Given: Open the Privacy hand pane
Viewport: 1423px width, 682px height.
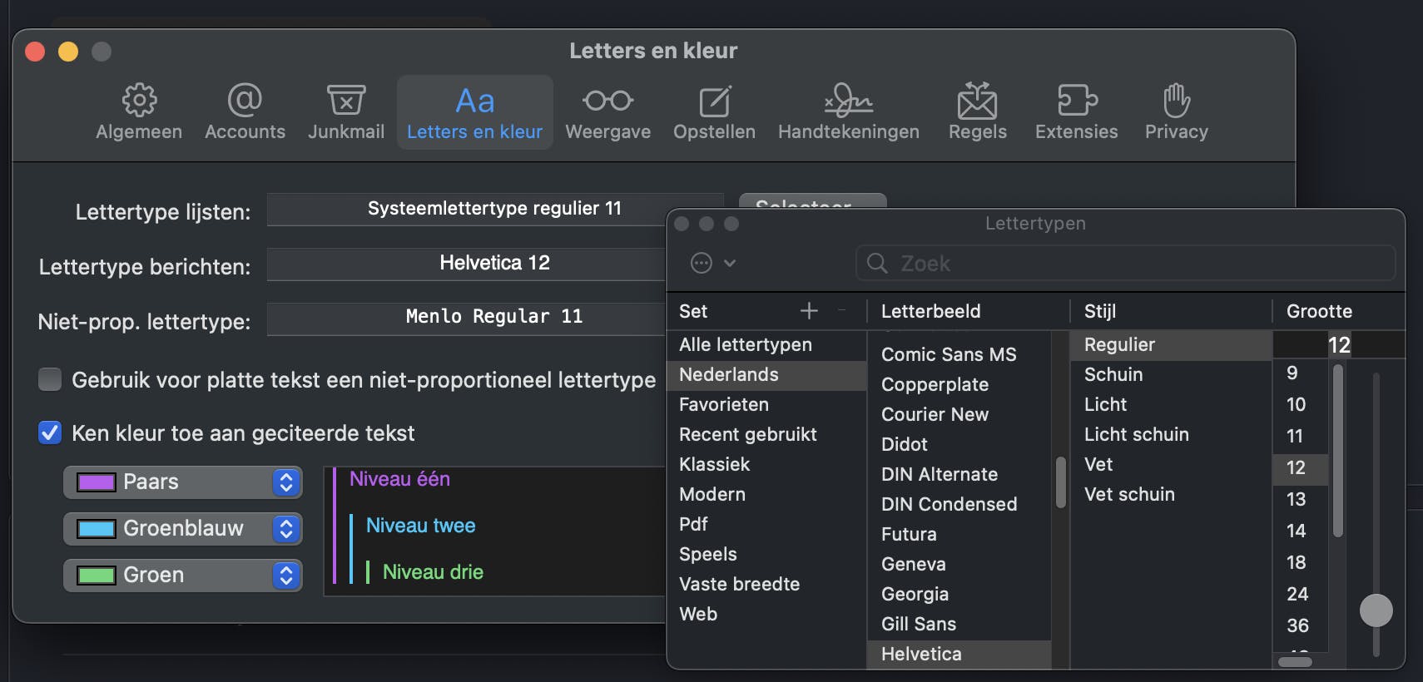Looking at the screenshot, I should click(1176, 111).
